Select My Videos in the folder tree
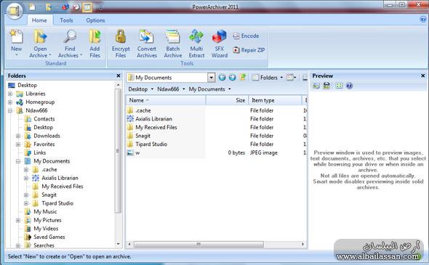The image size is (429, 265). coord(46,229)
